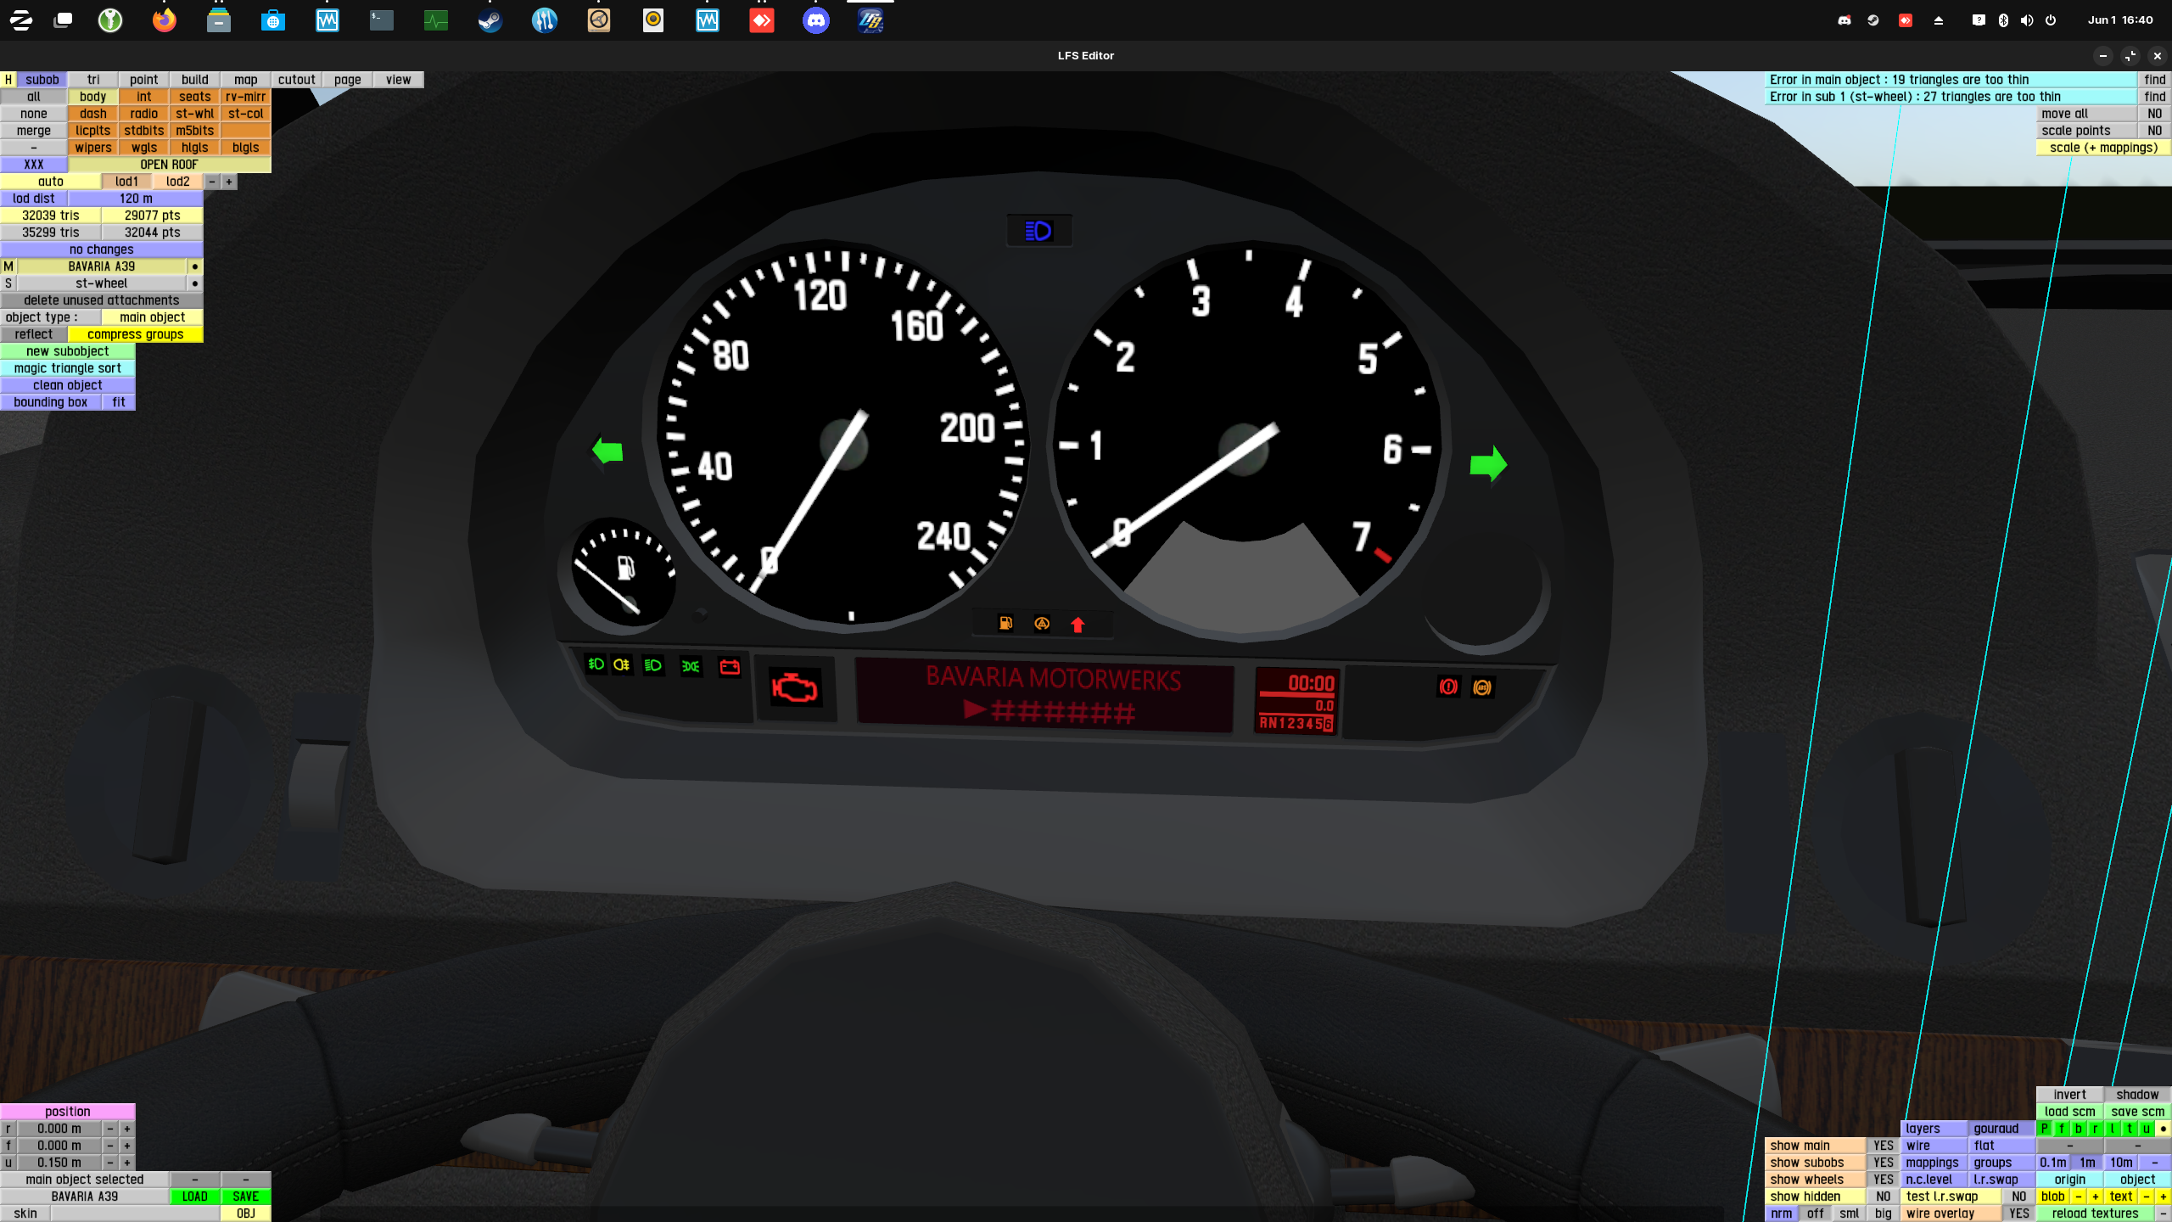Click the lod dist 120 m field
The image size is (2172, 1222).
136,199
